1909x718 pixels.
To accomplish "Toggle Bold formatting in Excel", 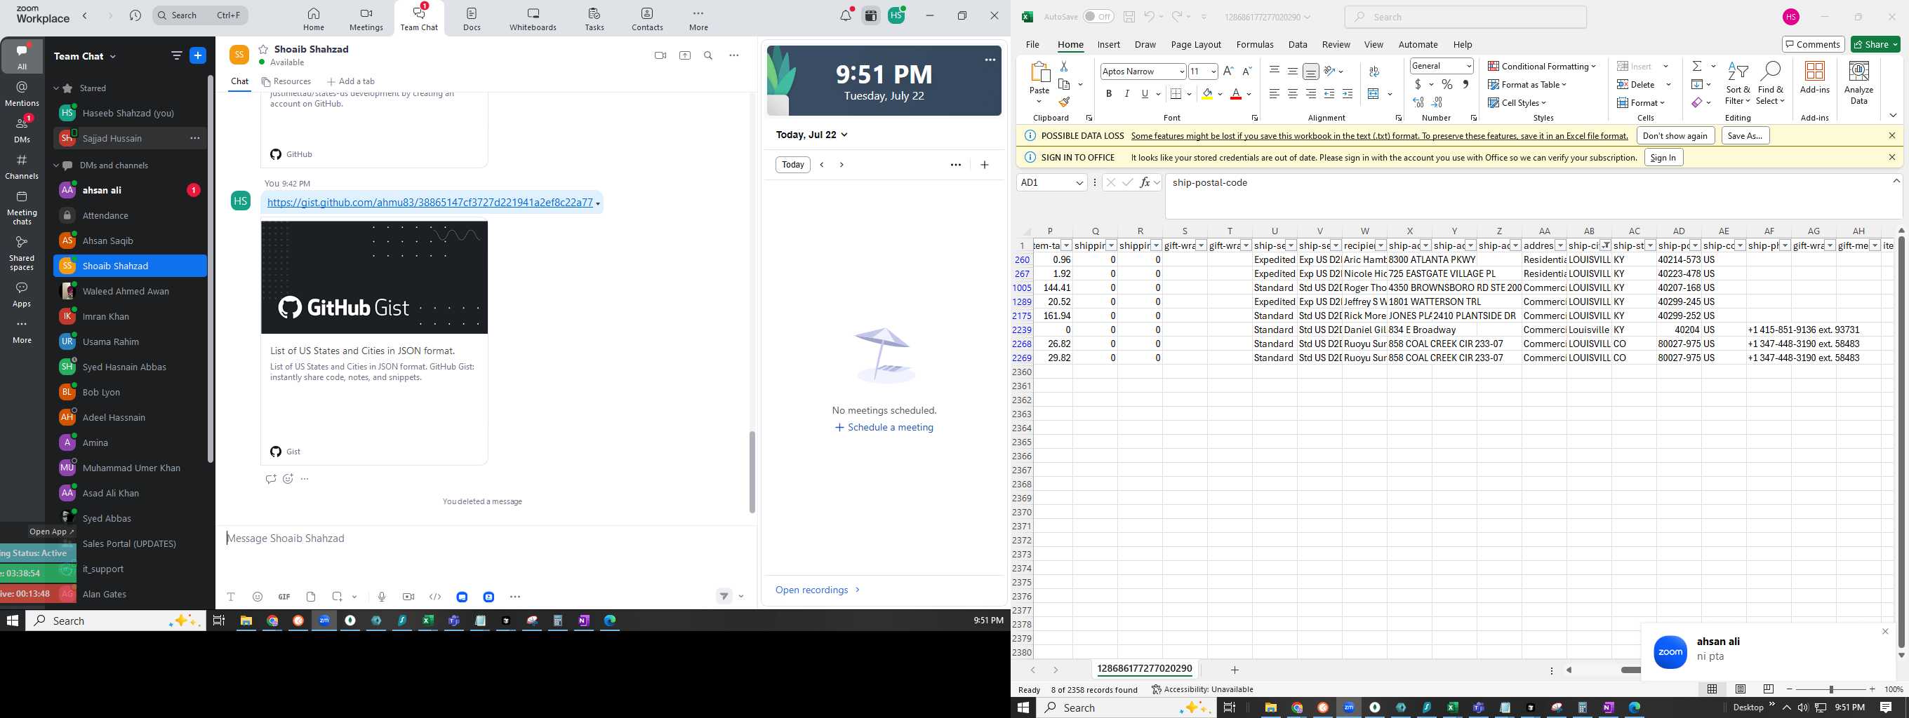I will pos(1109,94).
